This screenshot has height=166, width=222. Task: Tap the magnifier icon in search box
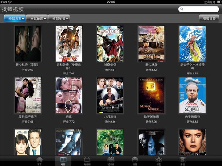(182, 9)
